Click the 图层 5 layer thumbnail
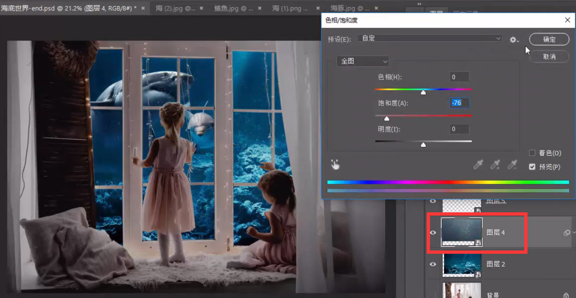576x298 pixels. (462, 205)
